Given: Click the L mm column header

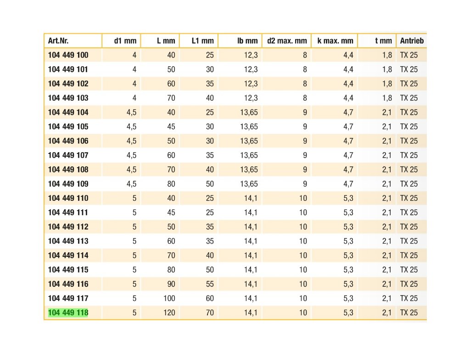Looking at the screenshot, I should [166, 40].
